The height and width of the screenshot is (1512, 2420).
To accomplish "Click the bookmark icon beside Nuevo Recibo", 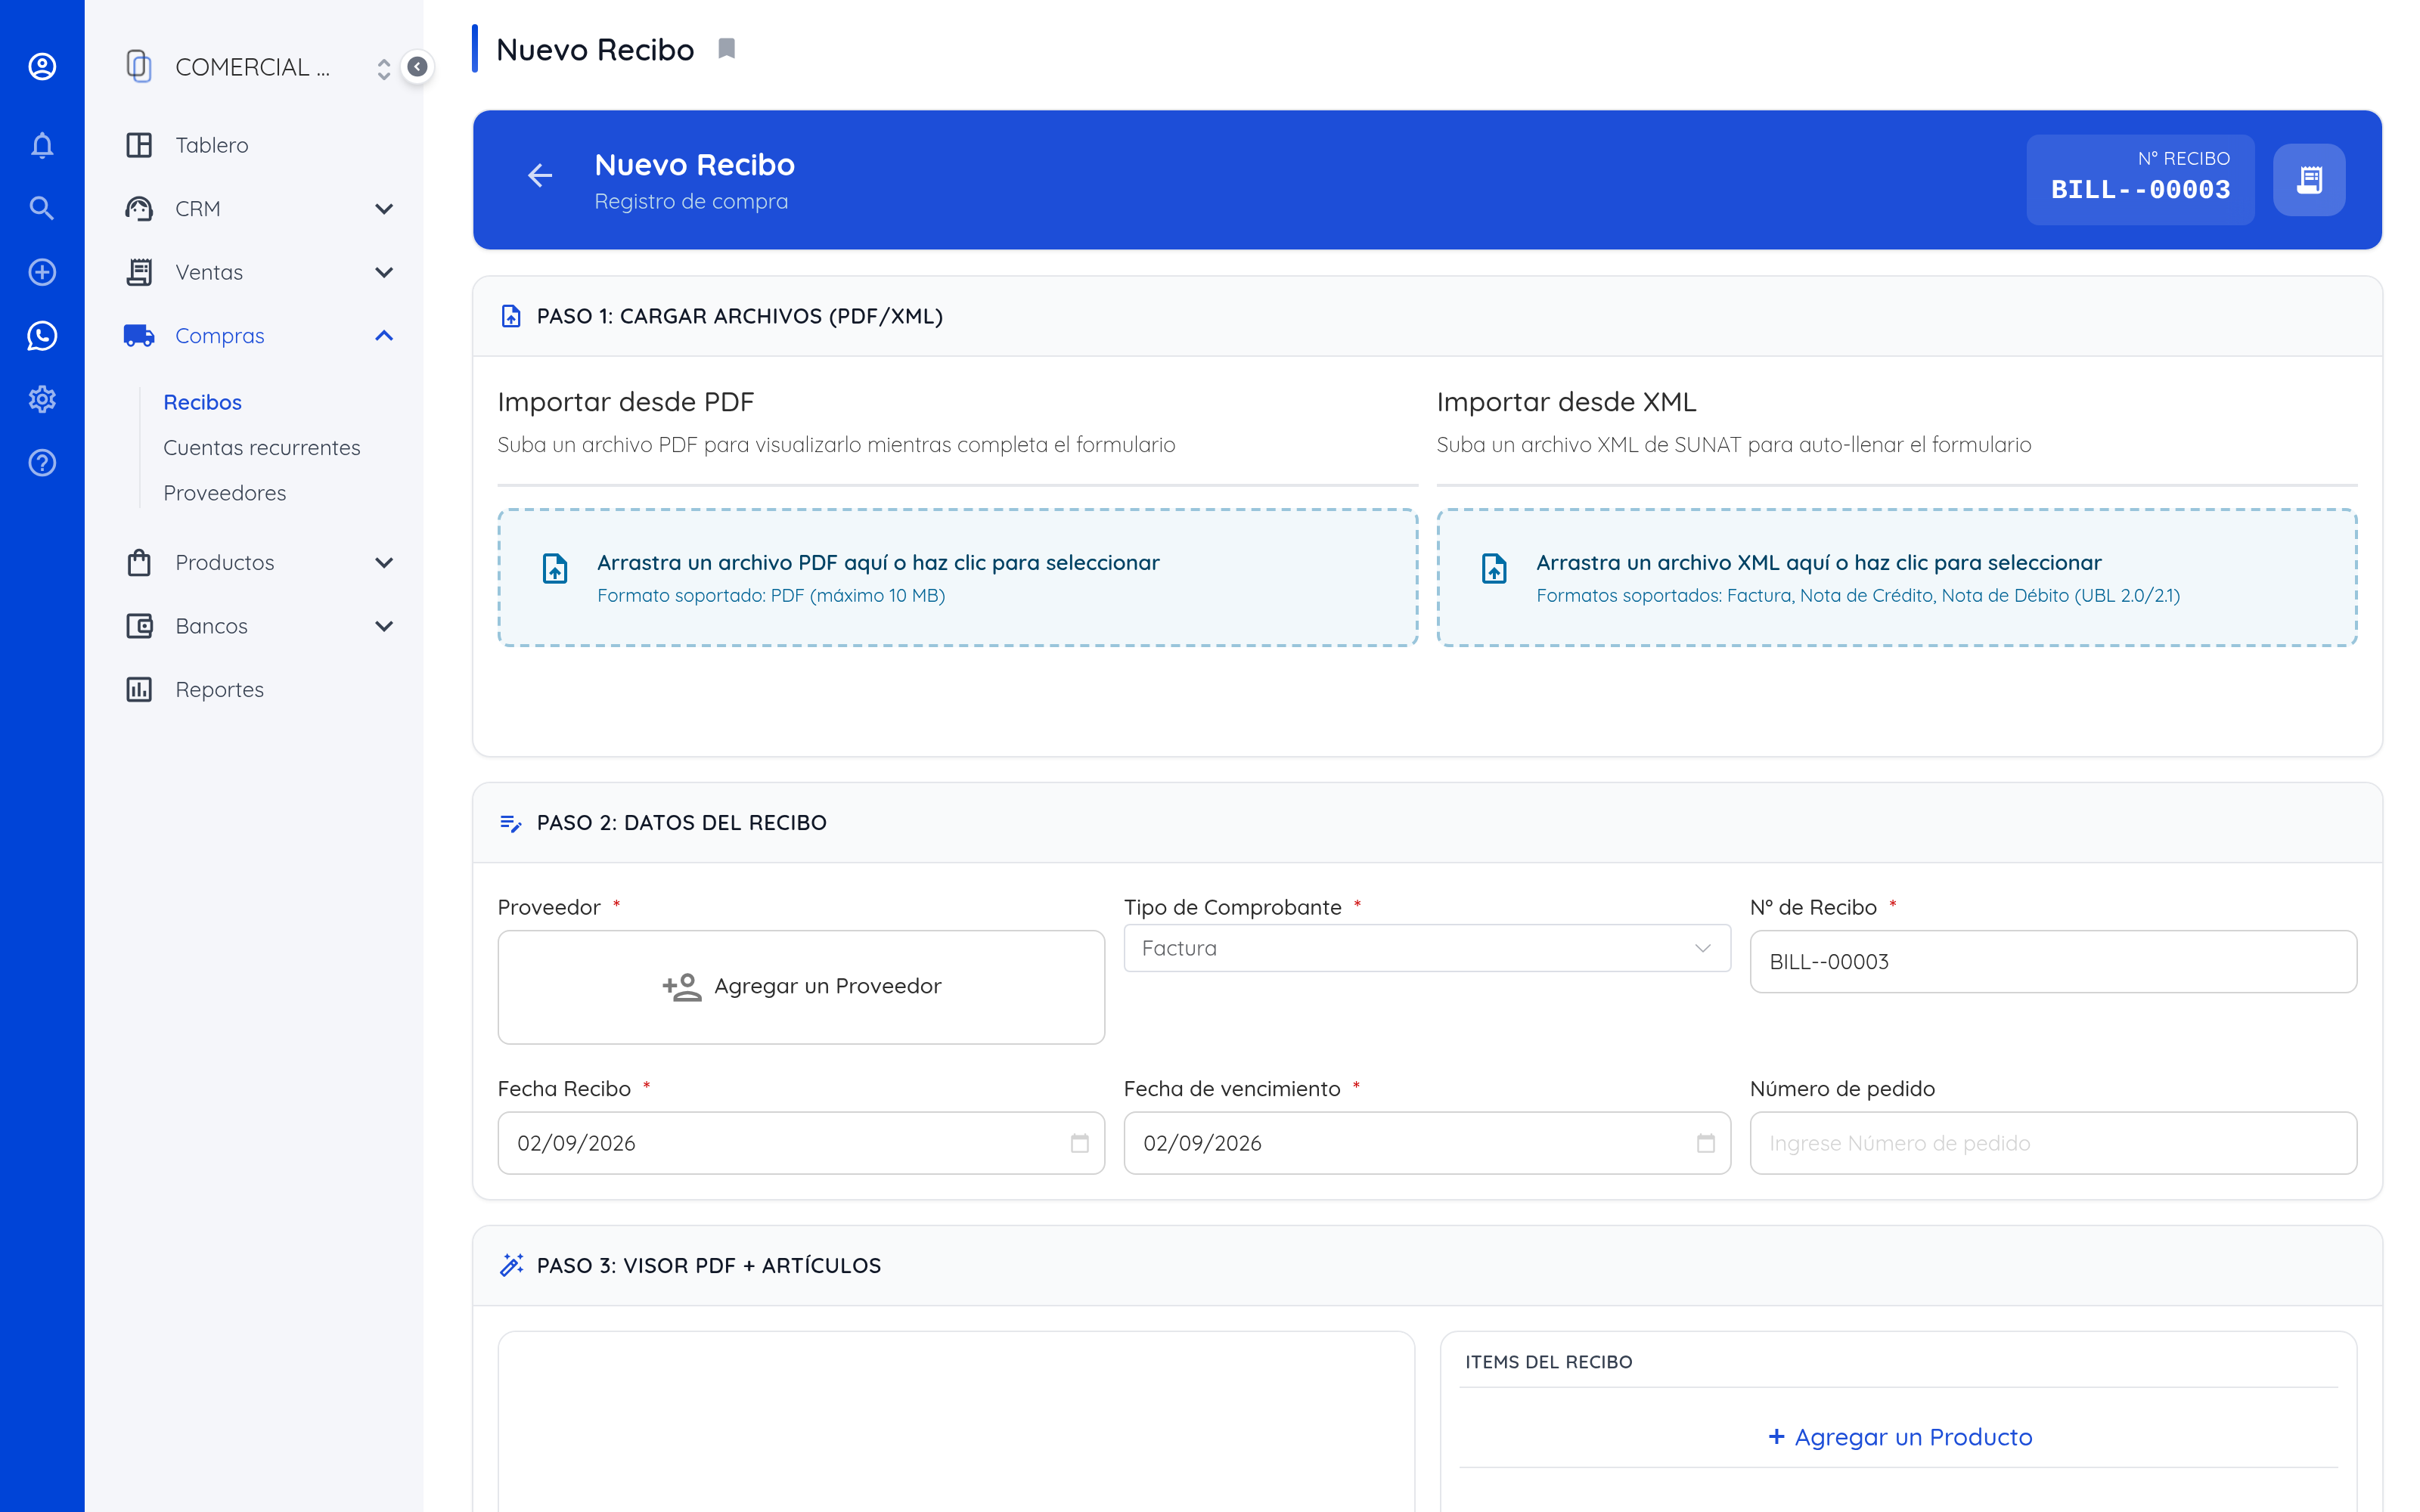I will tap(727, 49).
